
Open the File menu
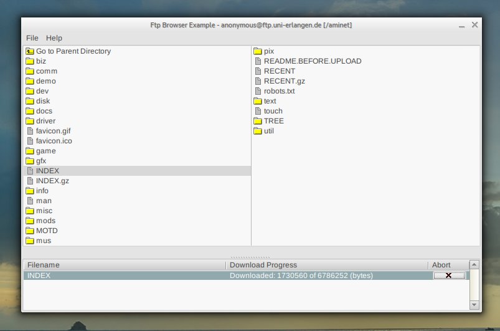(32, 38)
